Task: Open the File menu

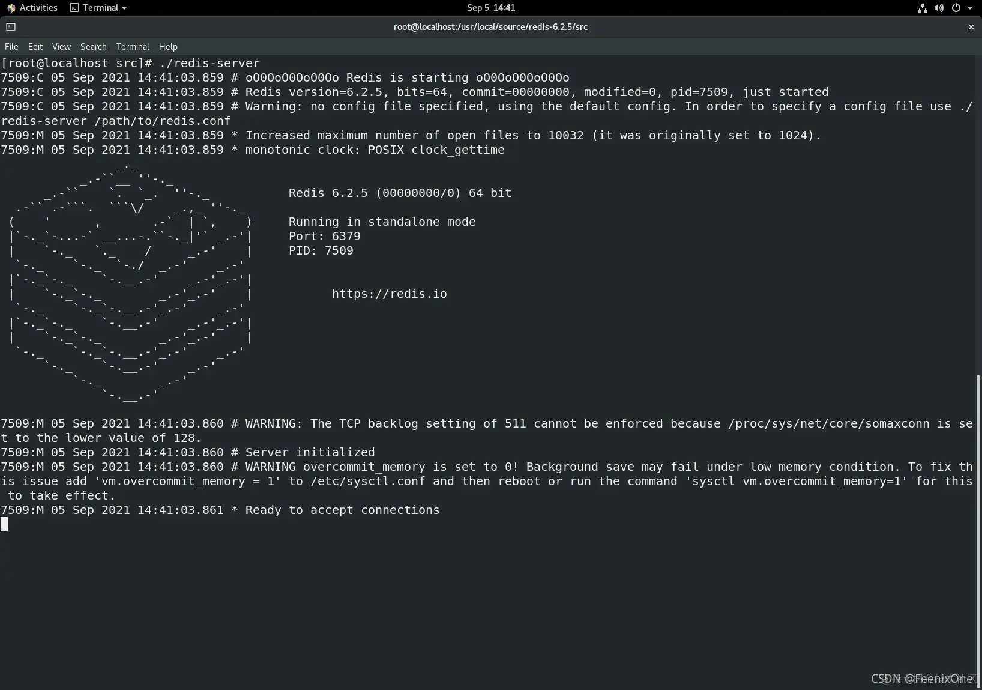Action: point(11,47)
